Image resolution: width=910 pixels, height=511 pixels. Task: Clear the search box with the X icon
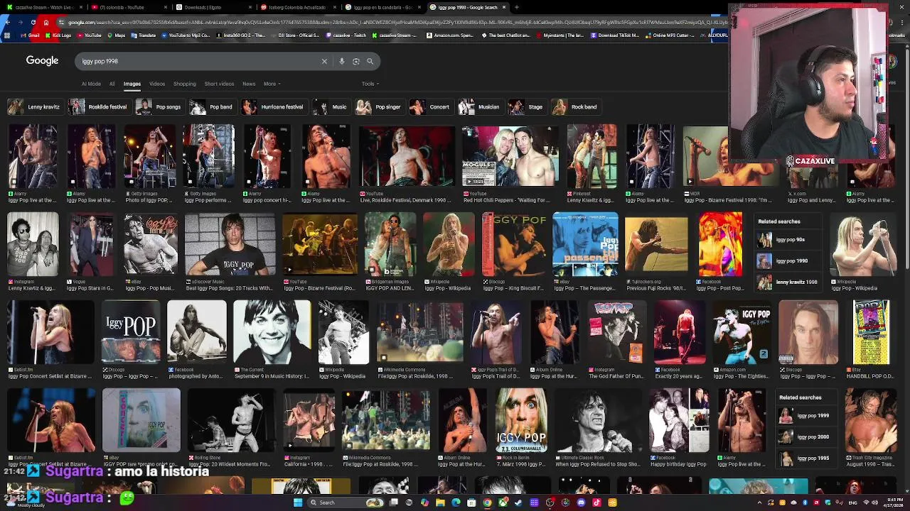click(x=324, y=61)
